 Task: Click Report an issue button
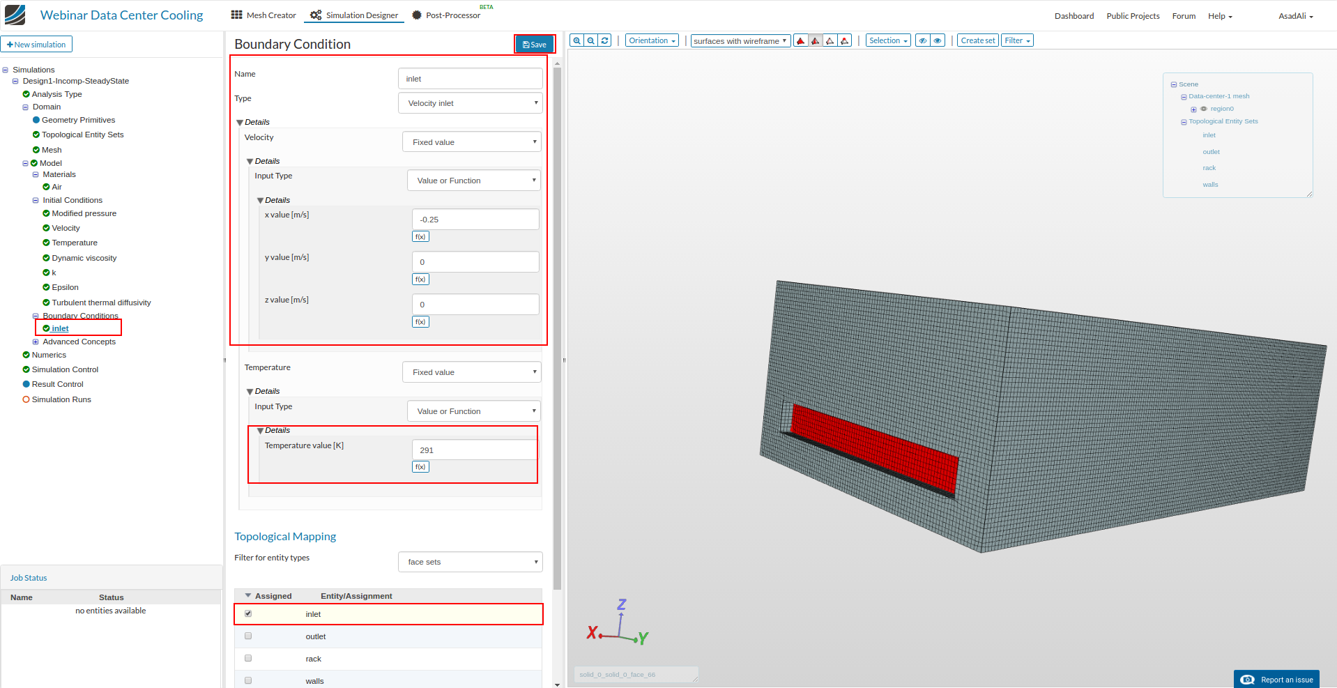coord(1276,680)
